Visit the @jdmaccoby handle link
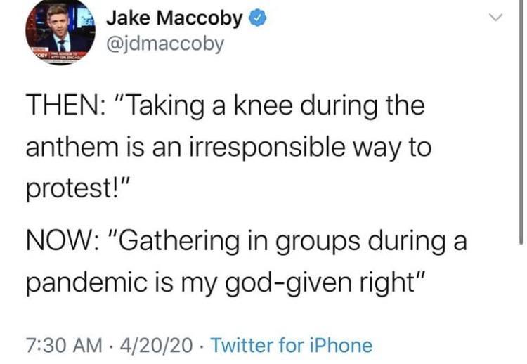Image resolution: width=527 pixels, height=364 pixels. click(164, 44)
